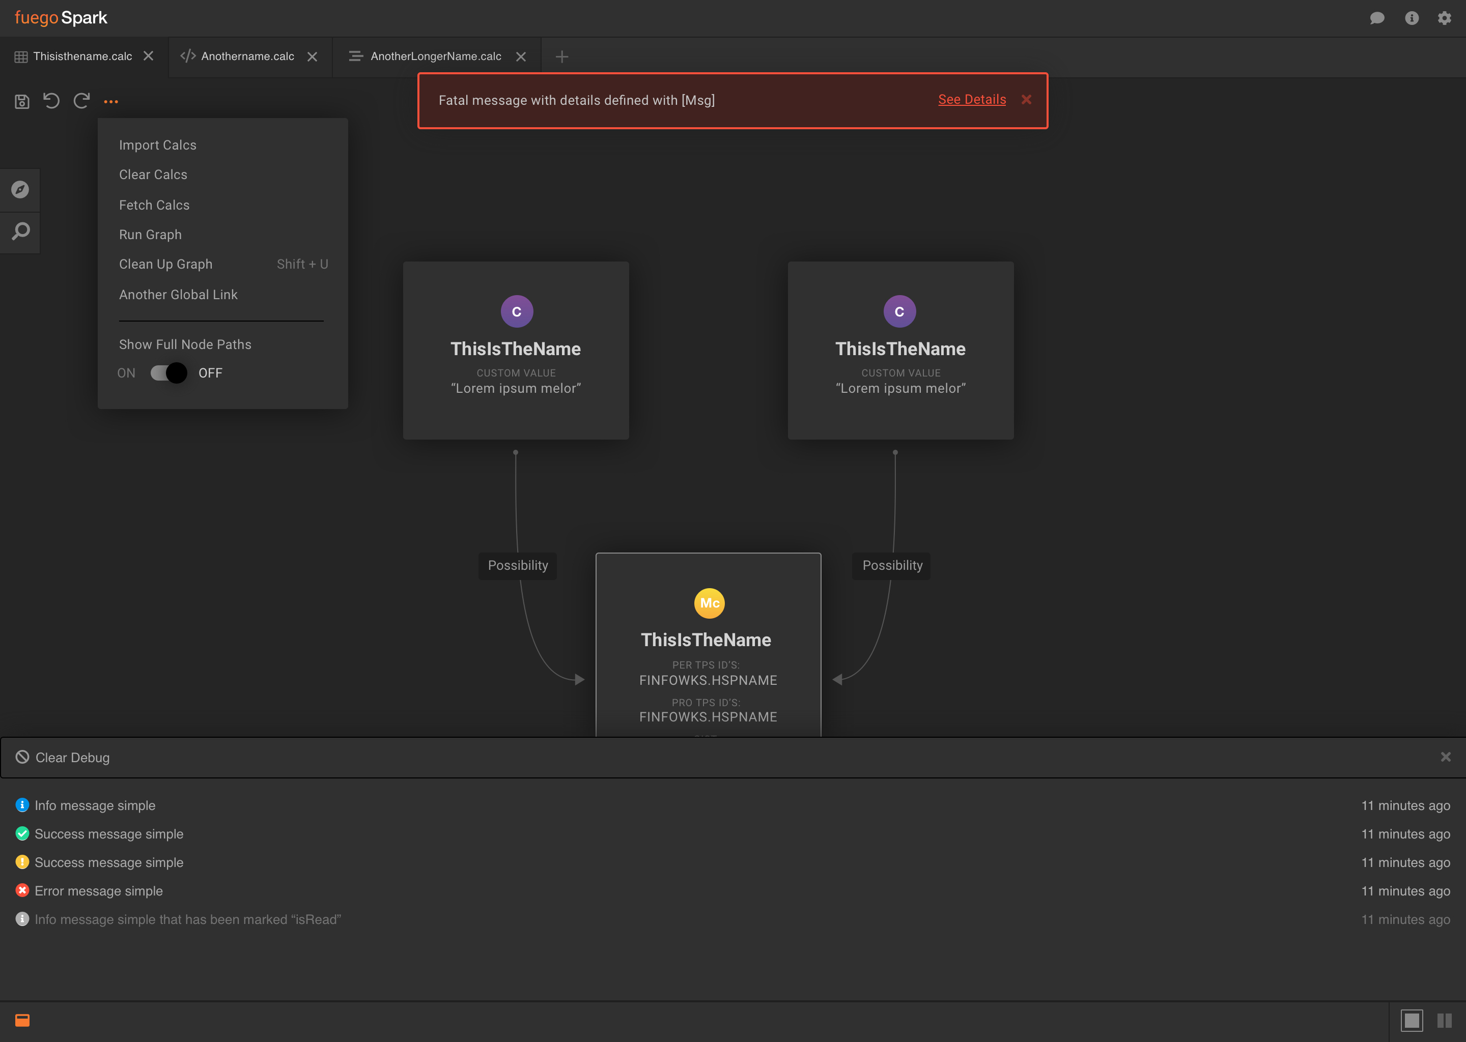Image resolution: width=1466 pixels, height=1042 pixels.
Task: Open the compass navigator sidebar icon
Action: 20,190
